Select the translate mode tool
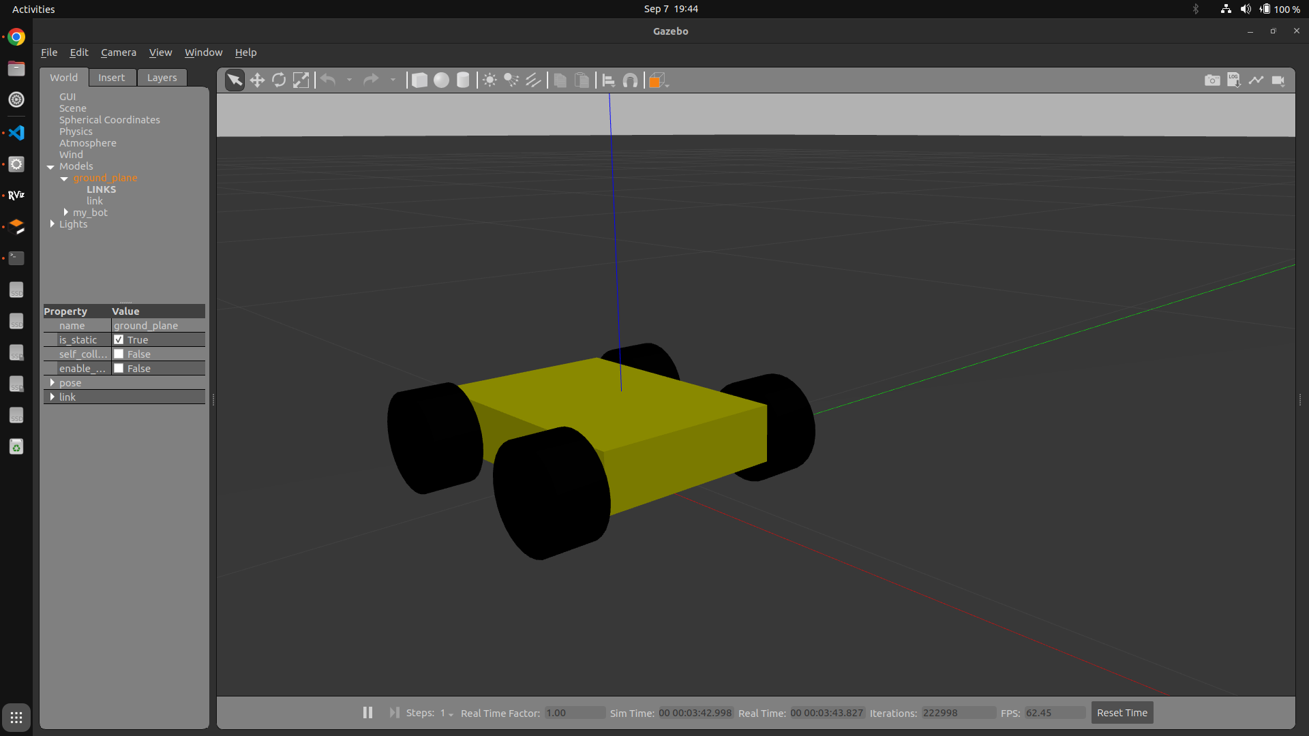 (x=257, y=80)
